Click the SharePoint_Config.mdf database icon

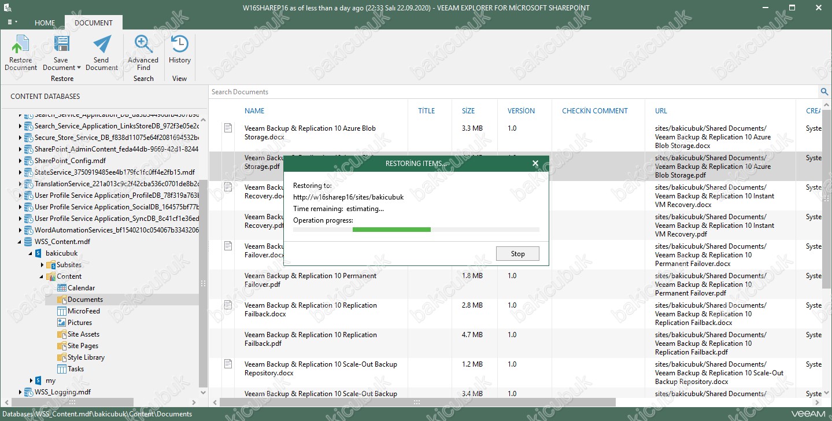coord(28,161)
